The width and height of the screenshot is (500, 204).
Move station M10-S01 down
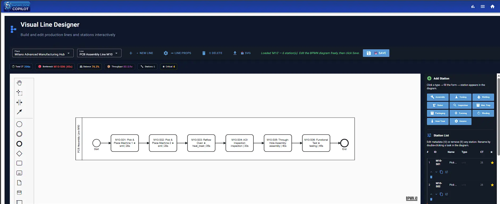(x=436, y=172)
